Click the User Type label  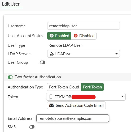[16, 45]
